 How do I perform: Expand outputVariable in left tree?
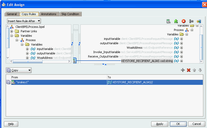point(27,53)
